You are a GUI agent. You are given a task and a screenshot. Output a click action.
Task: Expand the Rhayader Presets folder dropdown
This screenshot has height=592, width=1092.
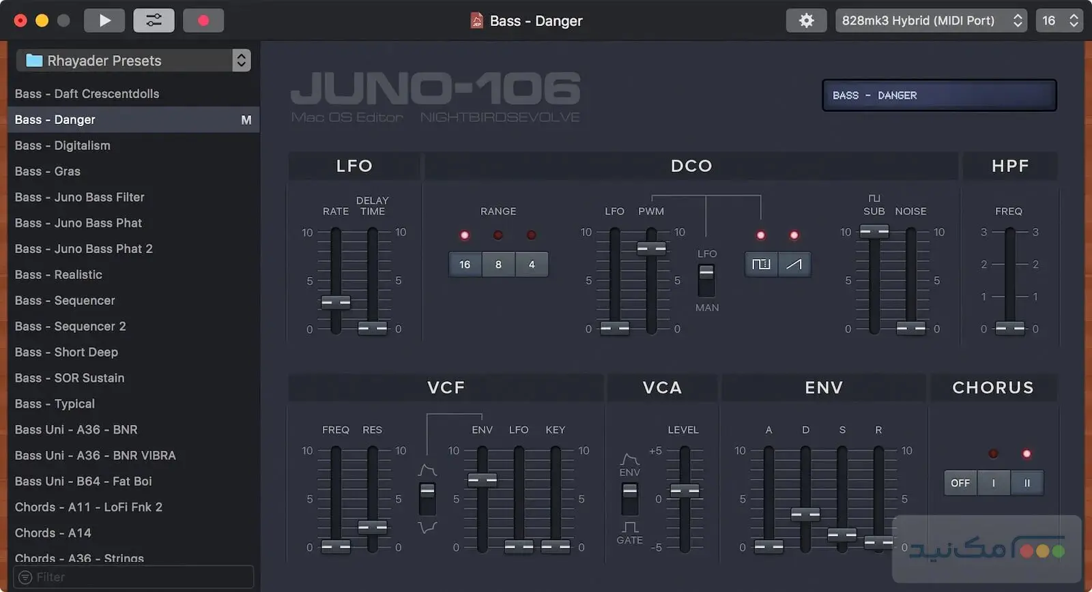[241, 61]
